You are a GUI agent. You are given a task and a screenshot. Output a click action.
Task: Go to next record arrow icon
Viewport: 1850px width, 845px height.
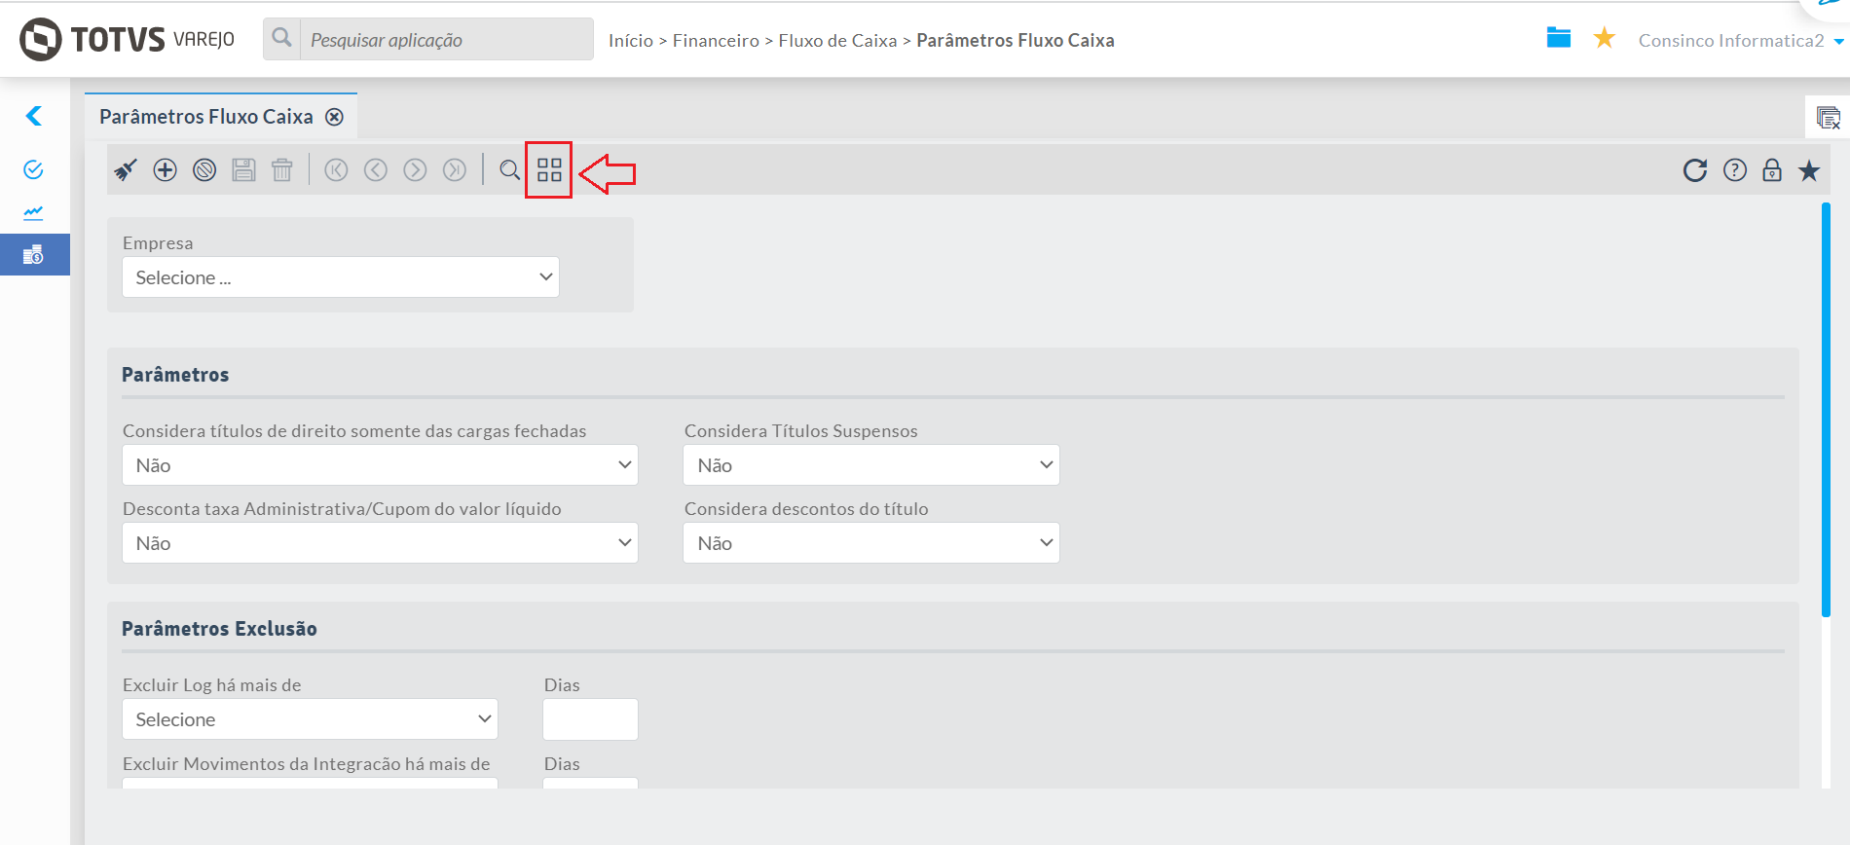point(415,170)
